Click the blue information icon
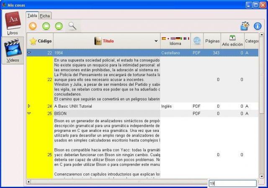268x188 pixels. (258, 26)
